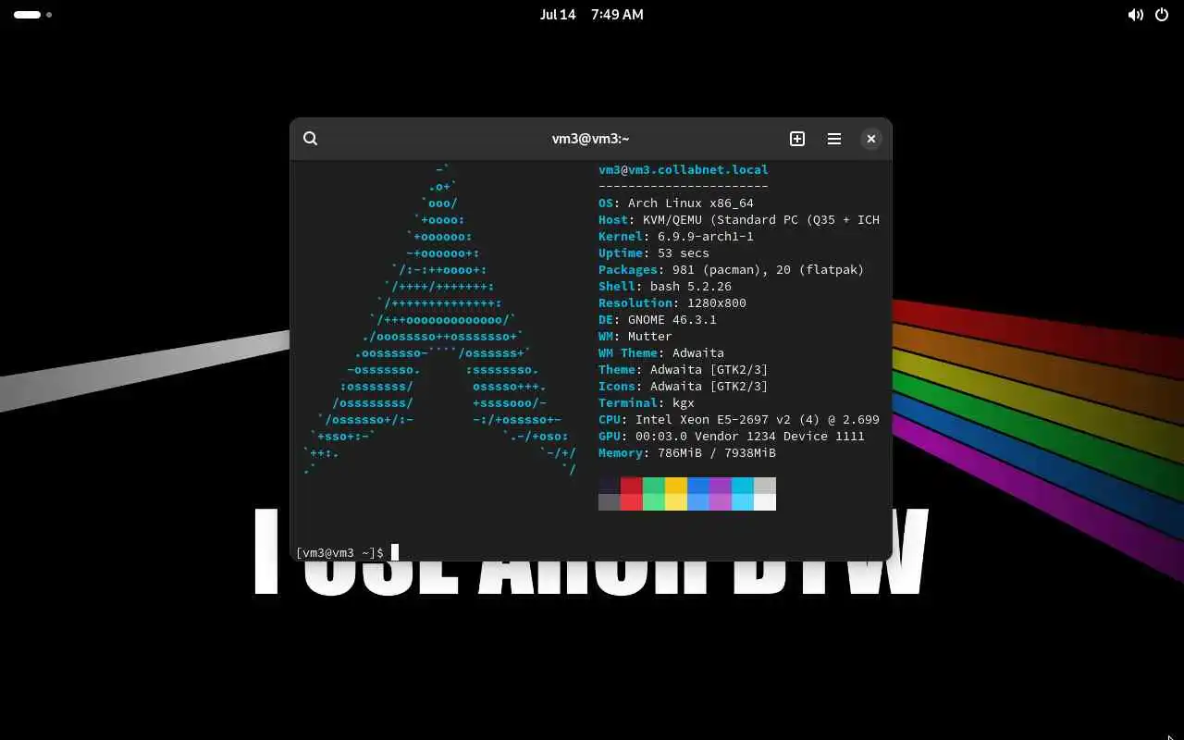Screen dimensions: 1184x740
Task: Click the Icons: Adwaita [GTK2/3] line
Action: pyautogui.click(x=684, y=387)
